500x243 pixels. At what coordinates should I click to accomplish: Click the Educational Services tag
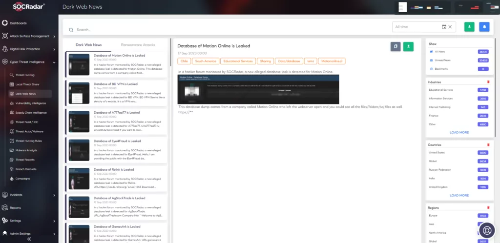(x=238, y=61)
